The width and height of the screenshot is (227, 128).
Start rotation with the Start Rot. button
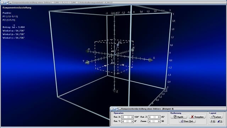pyautogui.click(x=187, y=121)
